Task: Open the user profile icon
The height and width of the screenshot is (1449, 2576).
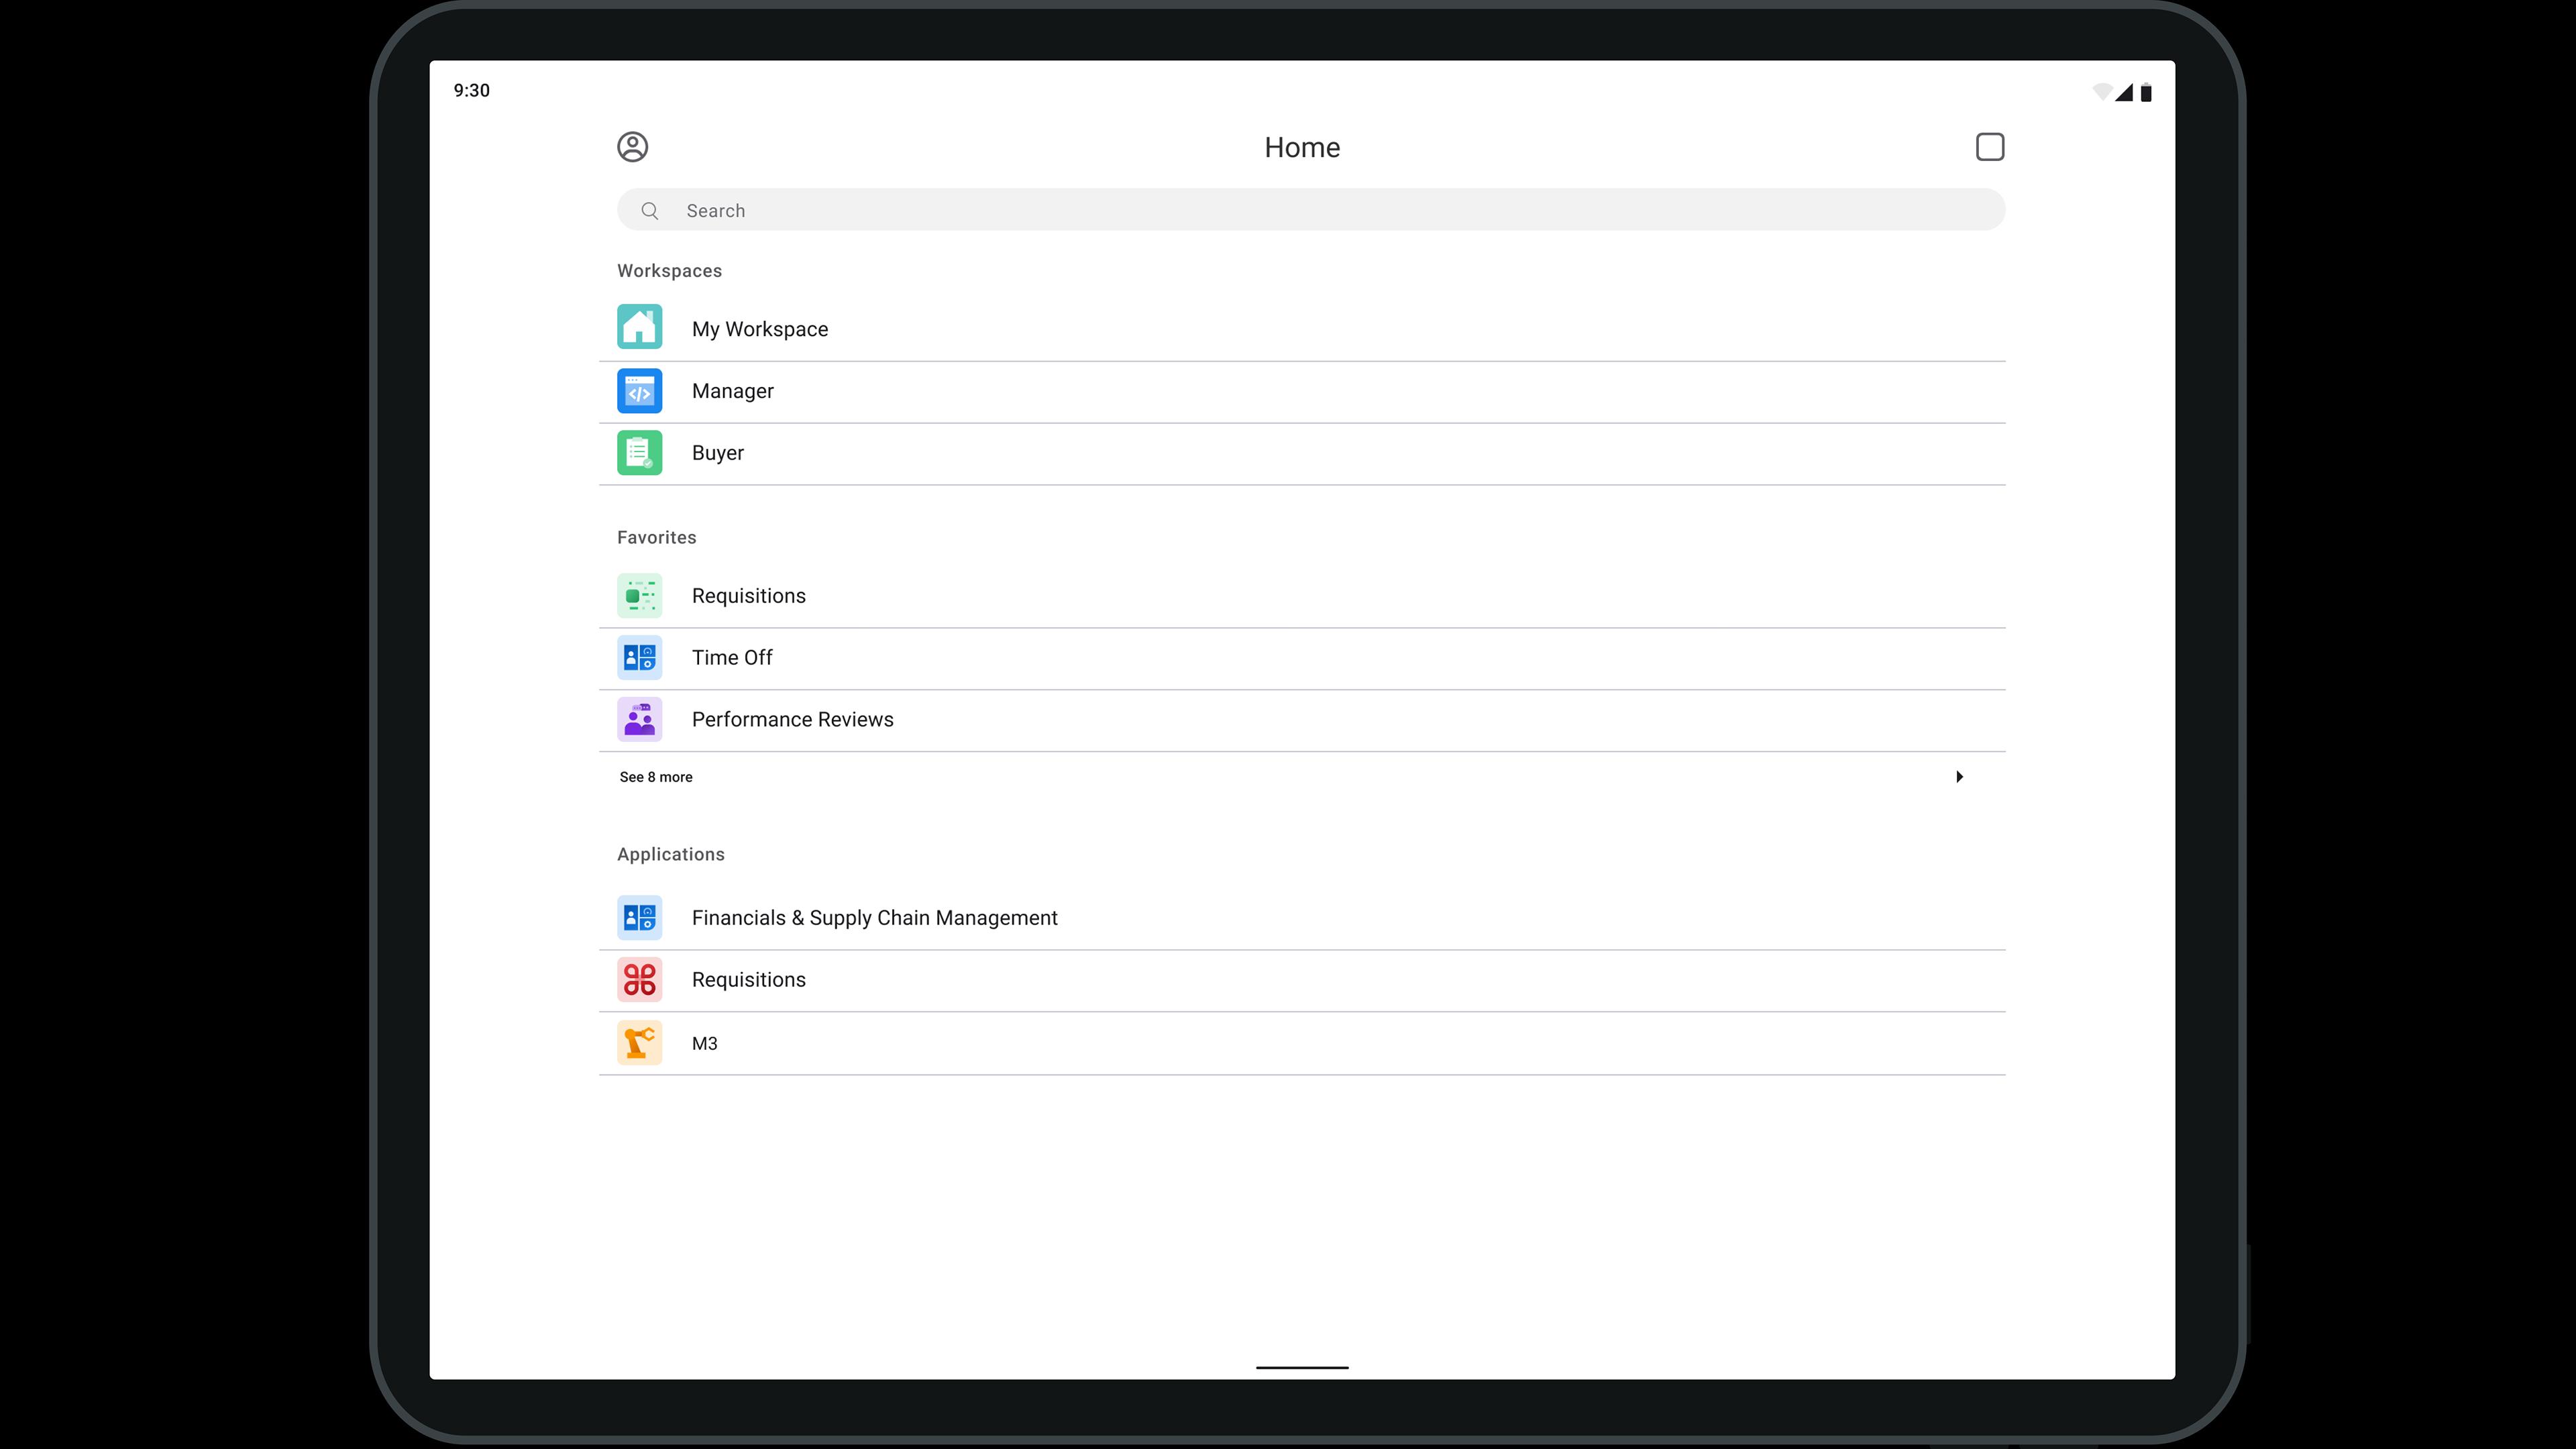Action: click(632, 147)
